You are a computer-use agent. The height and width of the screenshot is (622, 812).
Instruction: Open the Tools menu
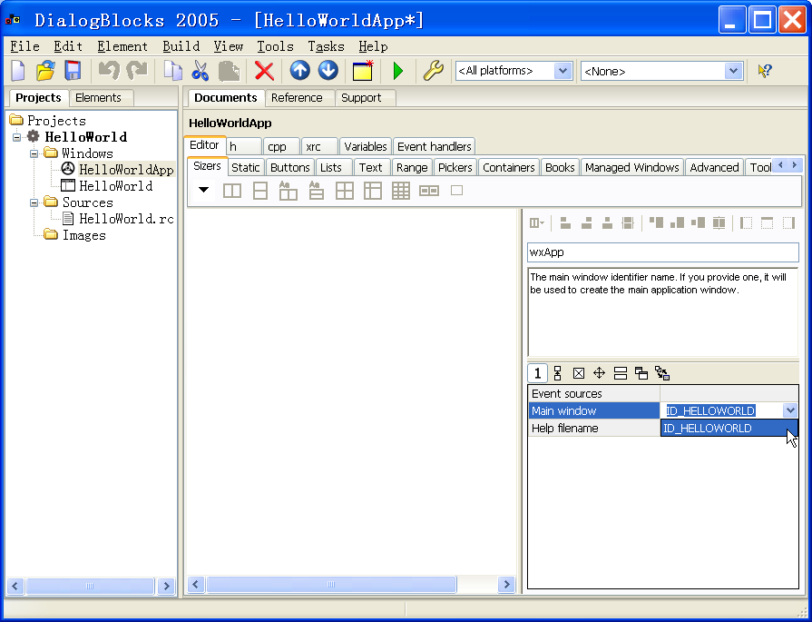pyautogui.click(x=275, y=46)
